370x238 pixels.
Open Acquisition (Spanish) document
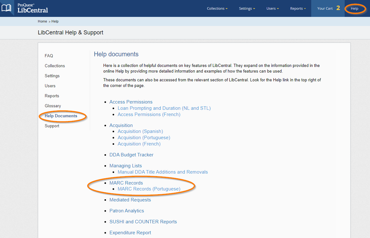point(140,131)
